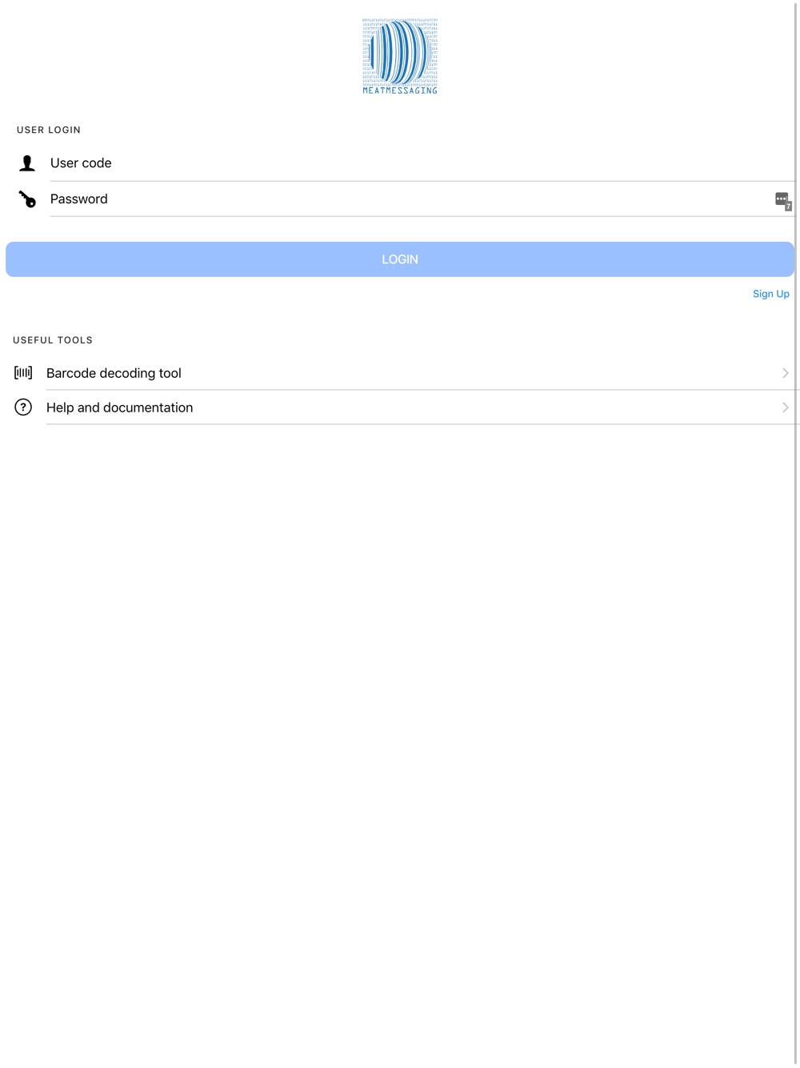This screenshot has height=1068, width=800.
Task: Click the number badge on autofill icon
Action: [x=788, y=207]
